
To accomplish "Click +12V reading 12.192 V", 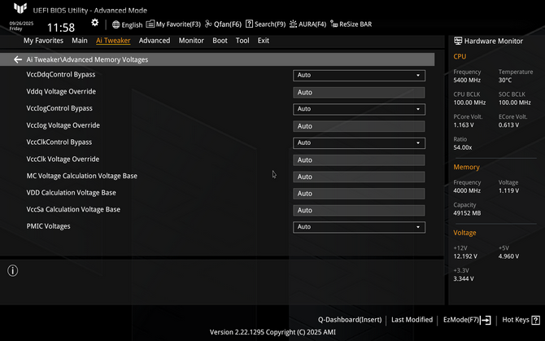I will 465,256.
